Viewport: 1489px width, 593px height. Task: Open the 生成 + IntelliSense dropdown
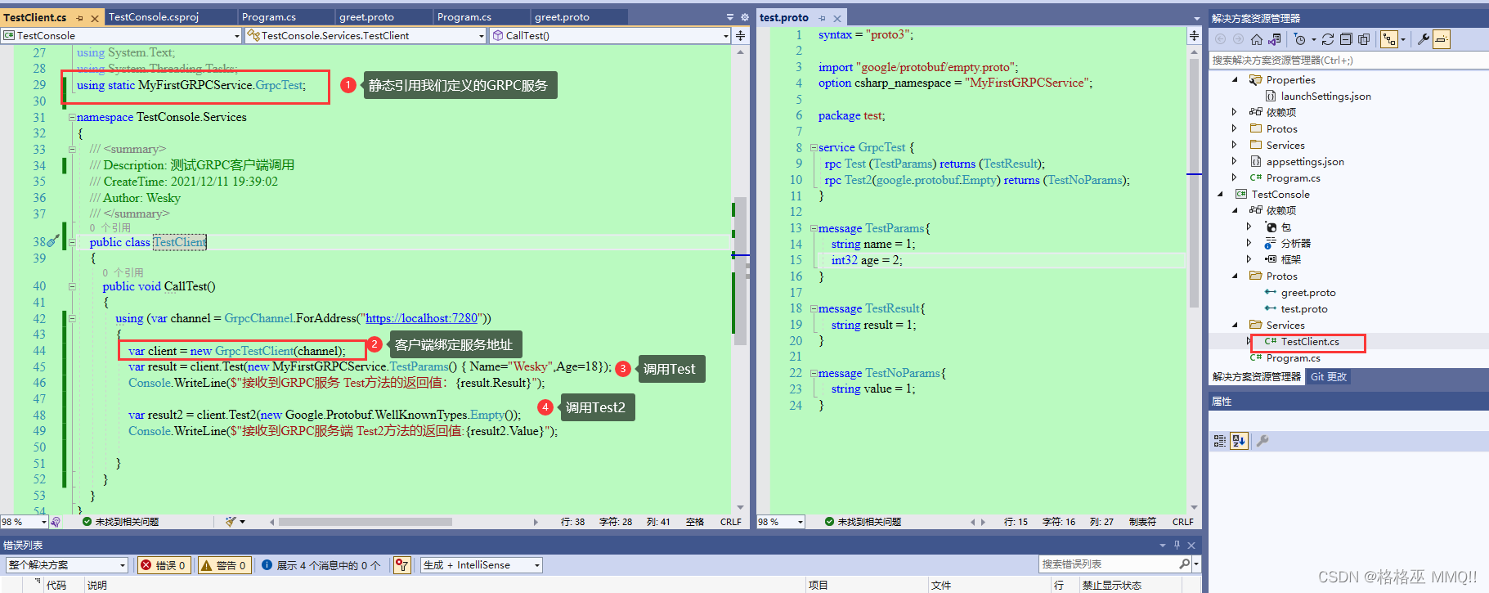(x=482, y=565)
